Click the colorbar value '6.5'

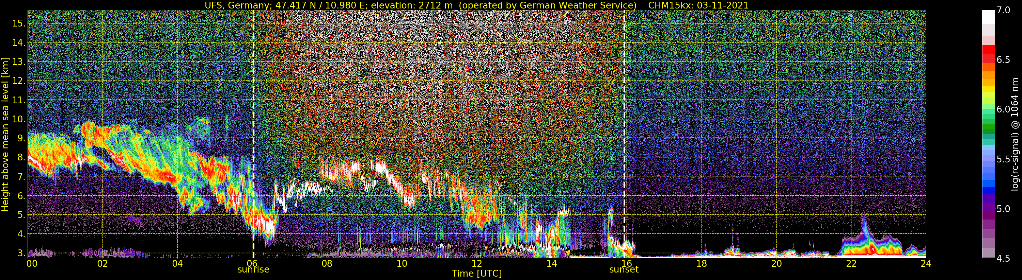coord(1003,60)
